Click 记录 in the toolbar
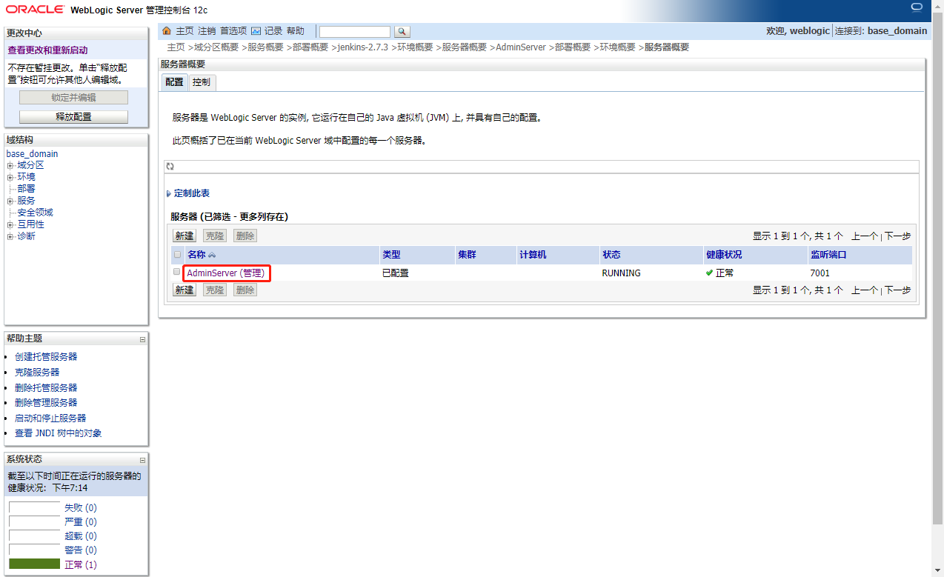This screenshot has width=944, height=577. click(x=273, y=31)
